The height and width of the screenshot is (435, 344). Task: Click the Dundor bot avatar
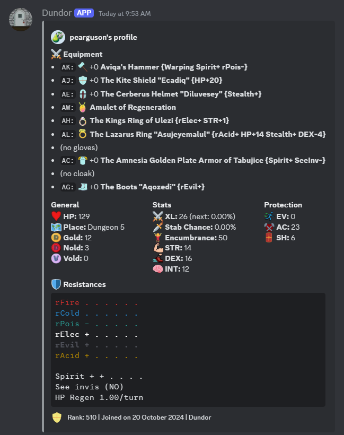pos(21,20)
